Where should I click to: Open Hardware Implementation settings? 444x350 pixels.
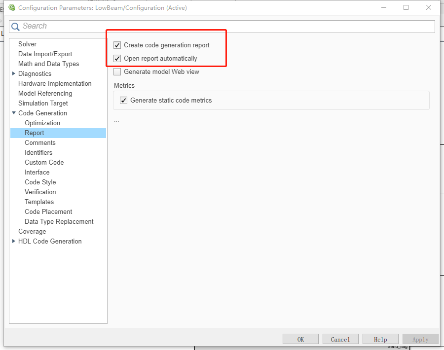click(x=55, y=84)
